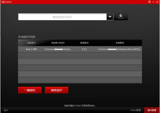Click the download firmware icon
160x113 pixels.
[x=121, y=16]
